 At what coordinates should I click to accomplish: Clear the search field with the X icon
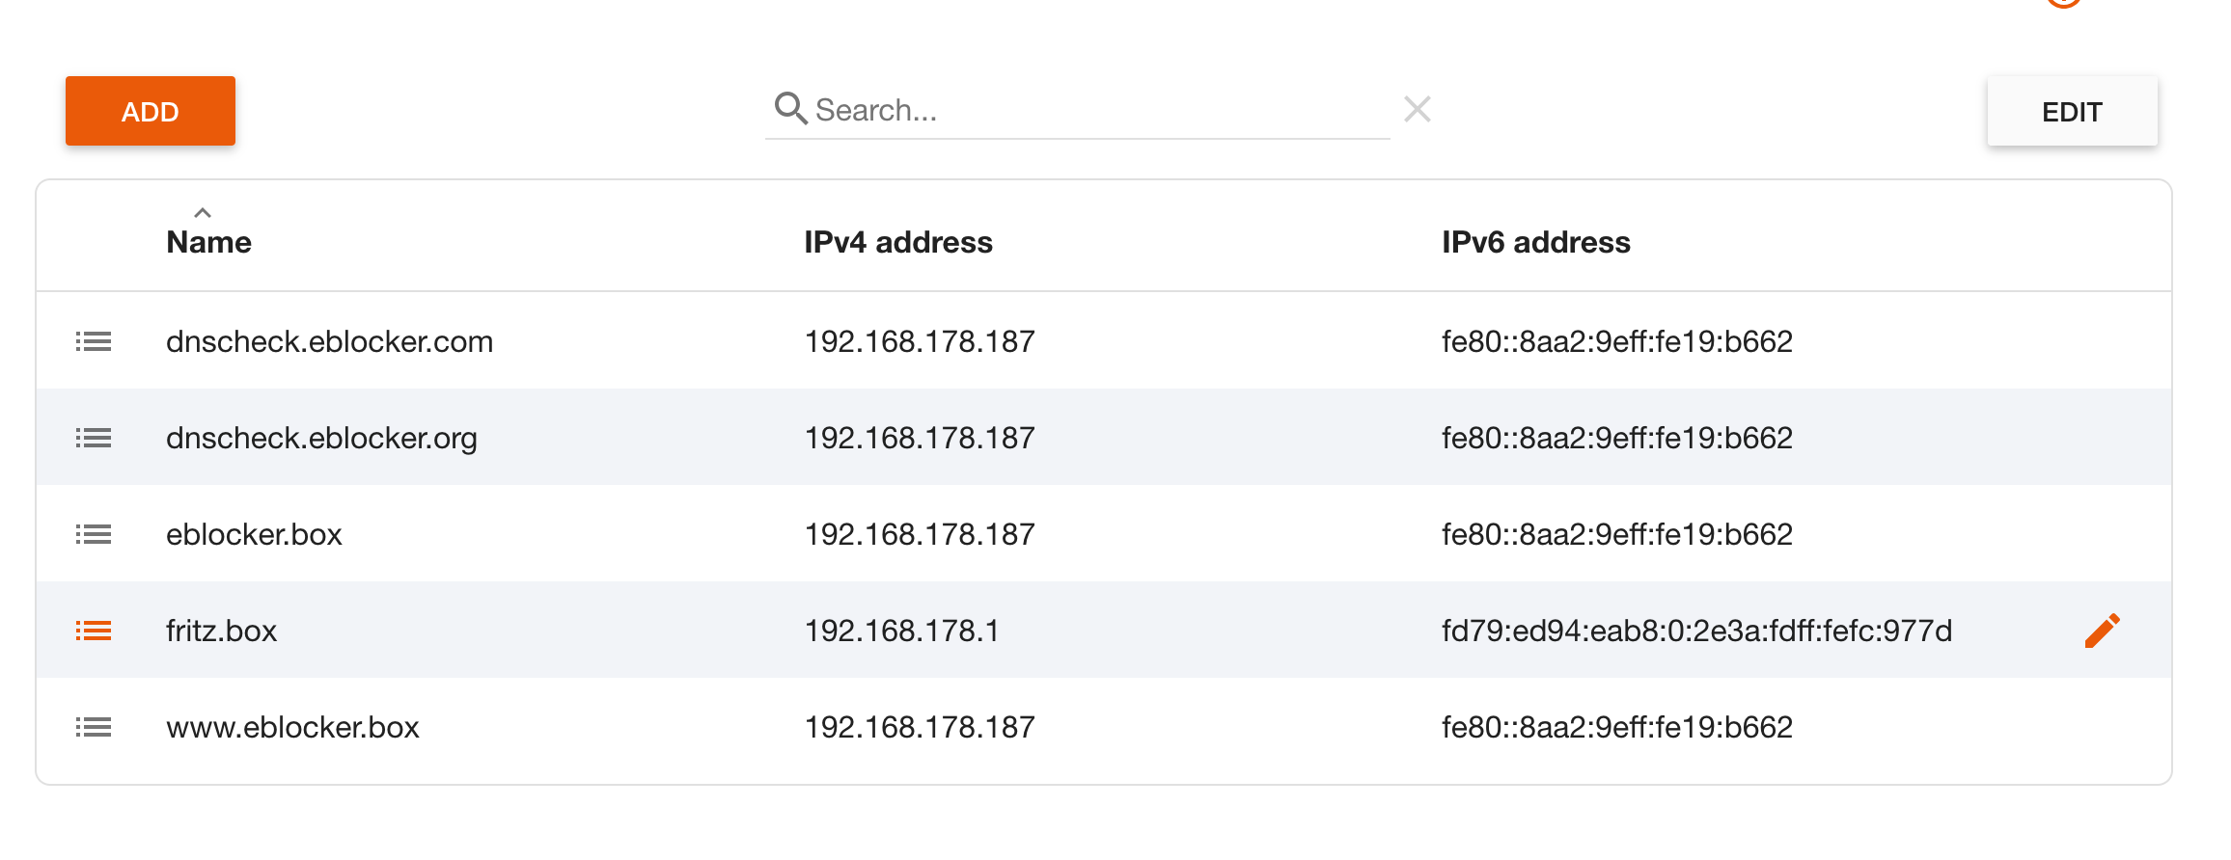click(1417, 109)
